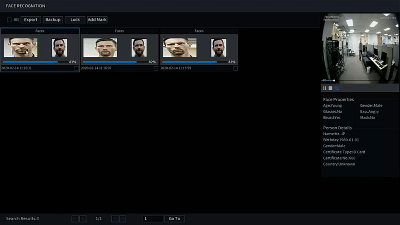Image resolution: width=400 pixels, height=225 pixels.
Task: Select captured face image from 11:15:59 result
Action: tap(179, 47)
